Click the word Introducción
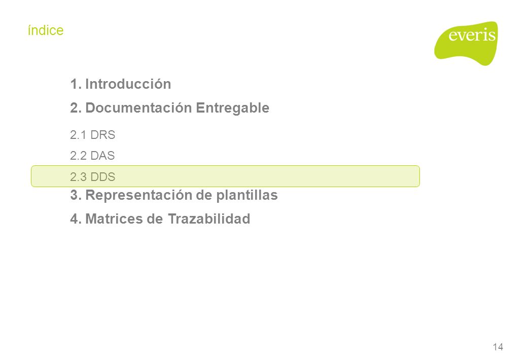 (x=128, y=84)
